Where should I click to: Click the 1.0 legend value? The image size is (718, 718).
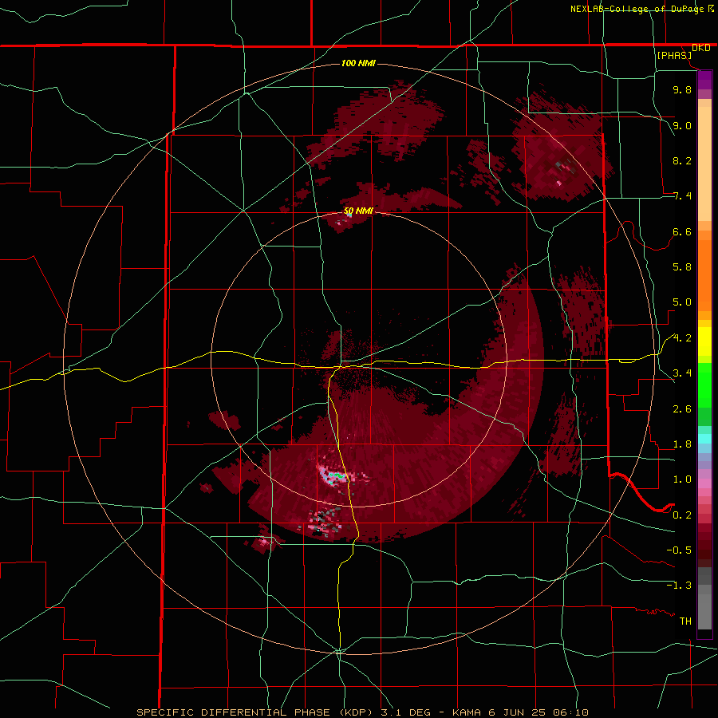682,479
